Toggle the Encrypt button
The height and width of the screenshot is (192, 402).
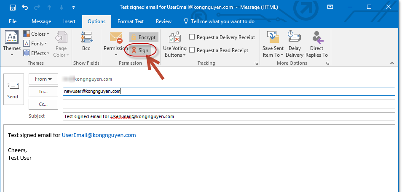pyautogui.click(x=144, y=37)
